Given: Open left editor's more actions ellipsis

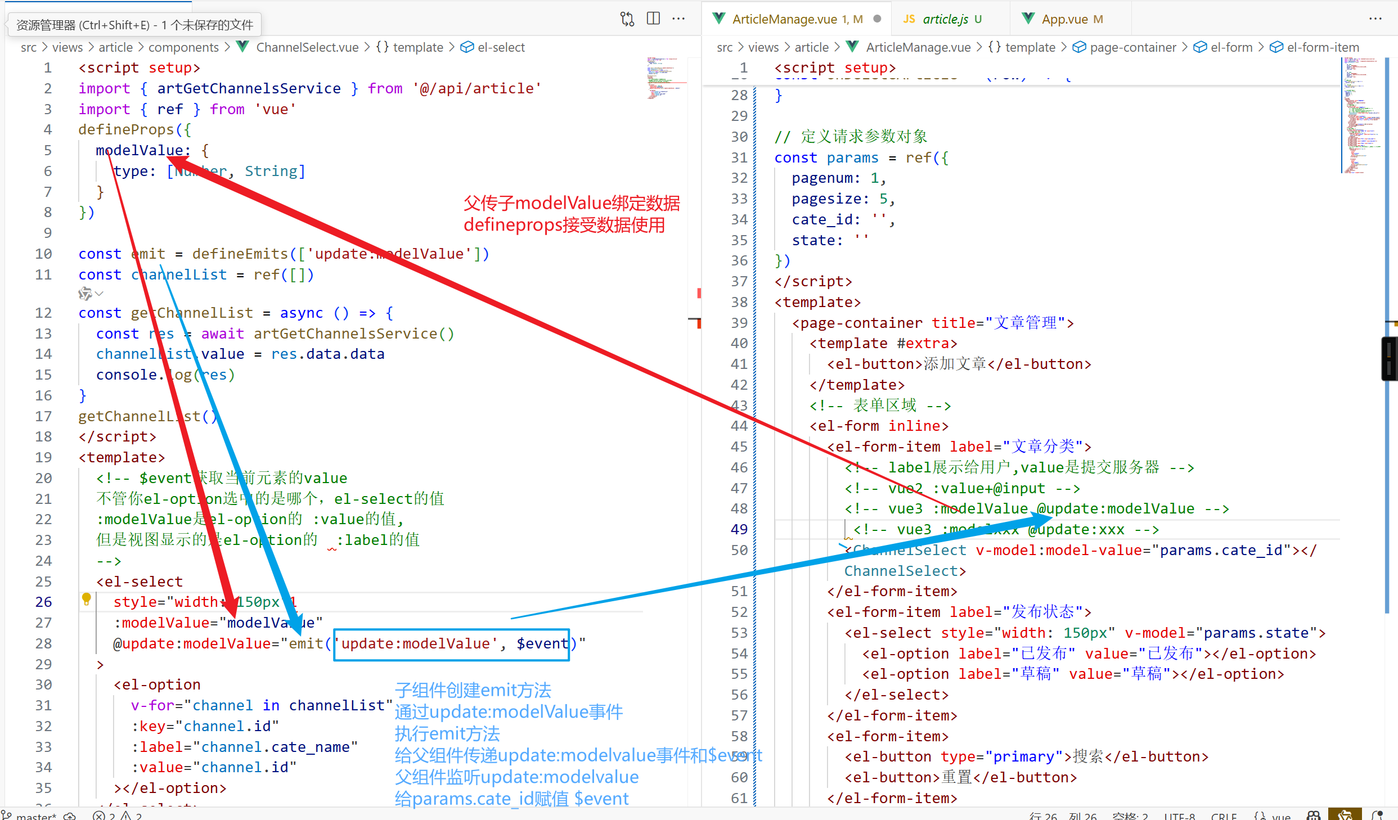Looking at the screenshot, I should pos(678,19).
